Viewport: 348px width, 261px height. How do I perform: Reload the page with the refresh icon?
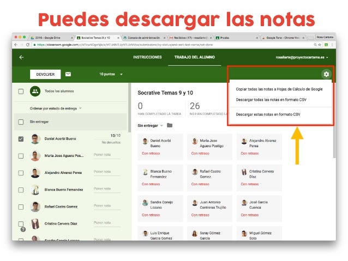coord(28,45)
